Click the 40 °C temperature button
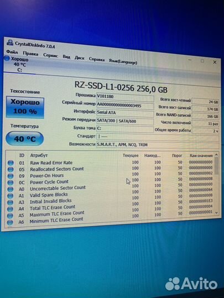Viewport: 224px width, 298px height. pyautogui.click(x=25, y=139)
